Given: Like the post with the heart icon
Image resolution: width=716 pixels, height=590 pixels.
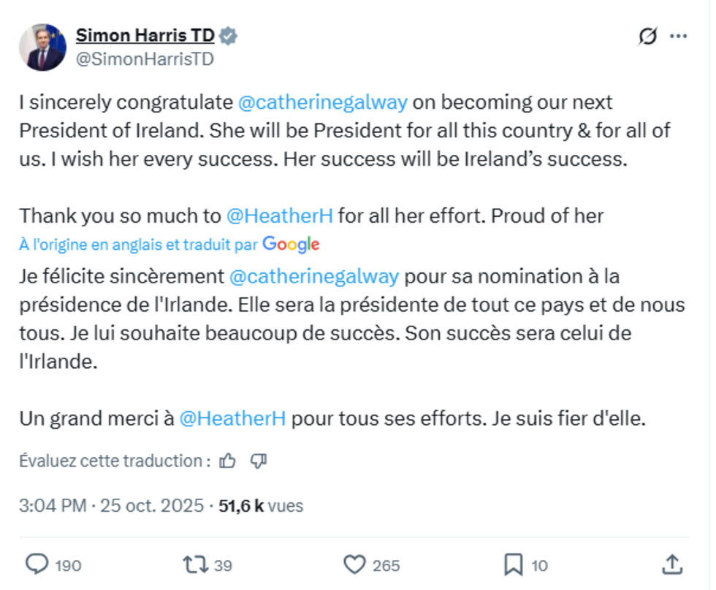Looking at the screenshot, I should [354, 564].
